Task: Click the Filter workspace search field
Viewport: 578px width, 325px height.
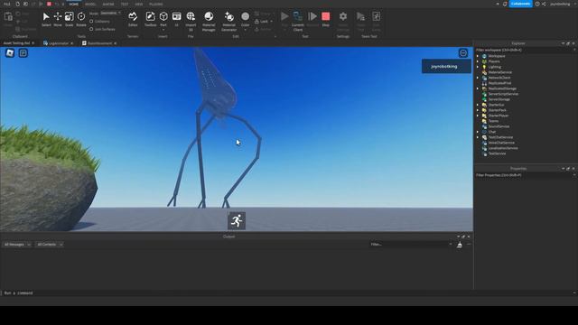Action: (524, 50)
